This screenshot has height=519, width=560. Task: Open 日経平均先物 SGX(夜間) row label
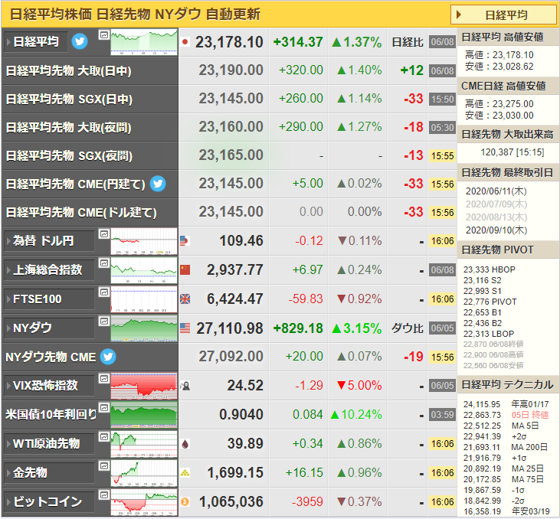tap(69, 156)
